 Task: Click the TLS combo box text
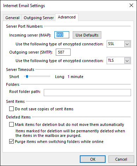pos(111,61)
